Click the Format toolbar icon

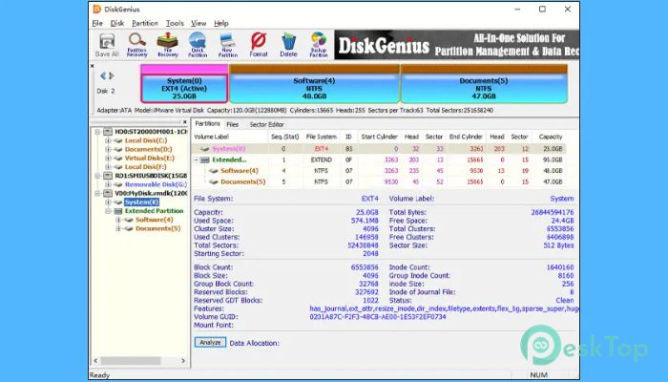point(259,45)
